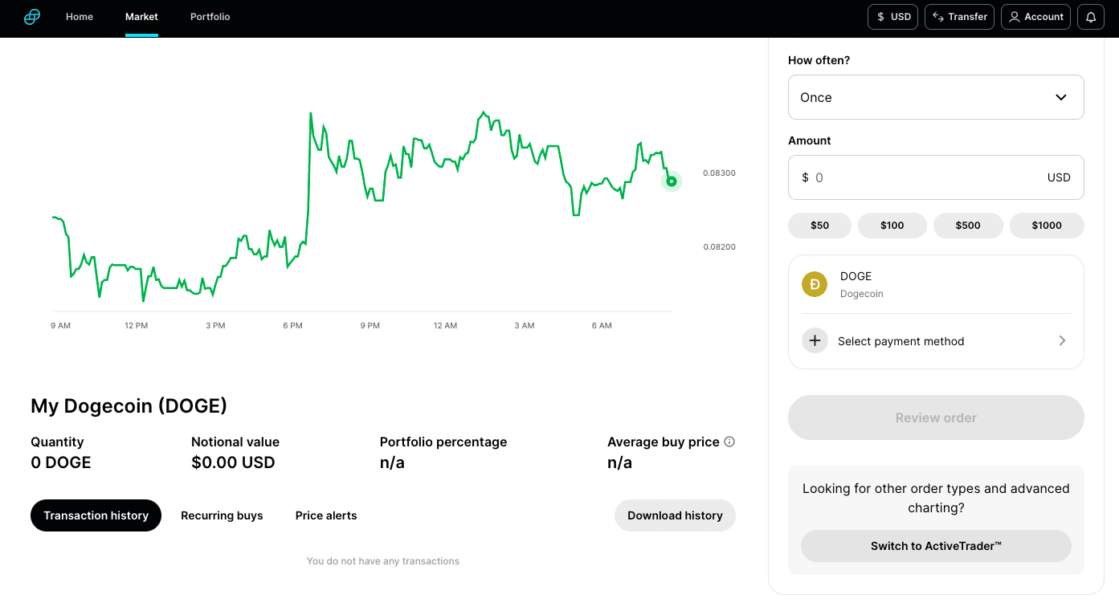Screen dimensions: 1119x615
Task: Click the 9 AM time axis label
Action: point(60,325)
